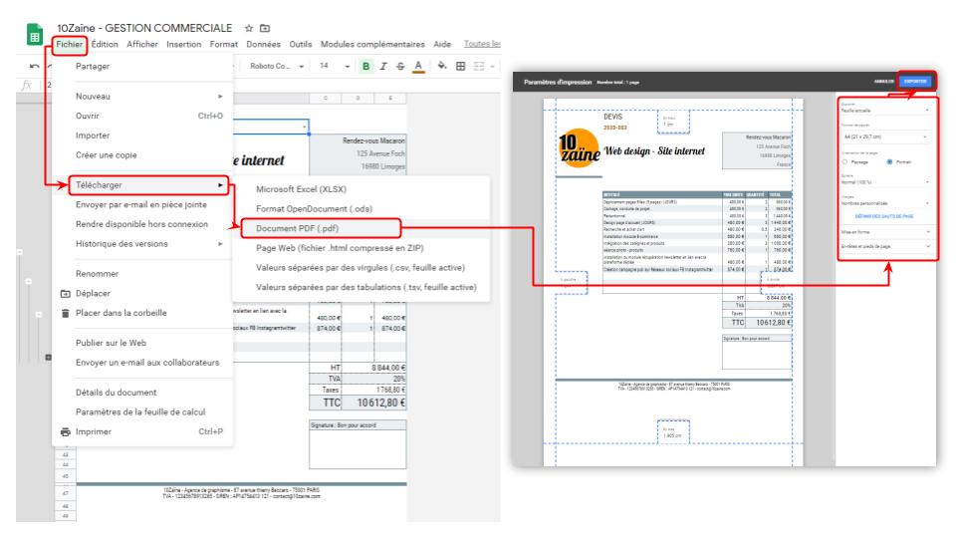The width and height of the screenshot is (956, 538).
Task: Click the Déplacer folder icon
Action: click(66, 293)
